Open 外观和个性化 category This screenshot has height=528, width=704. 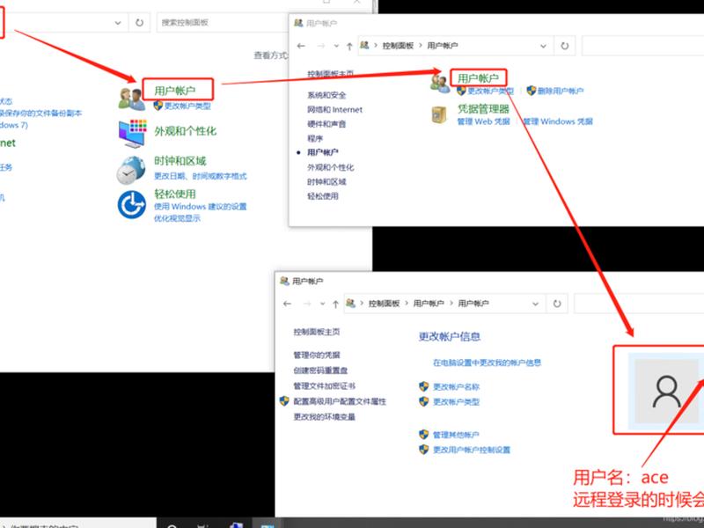(185, 131)
